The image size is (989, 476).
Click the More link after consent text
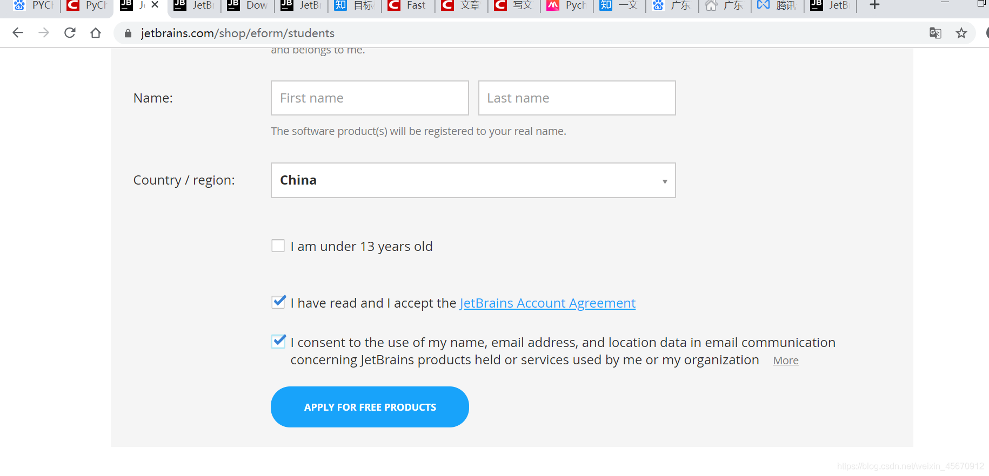(785, 361)
